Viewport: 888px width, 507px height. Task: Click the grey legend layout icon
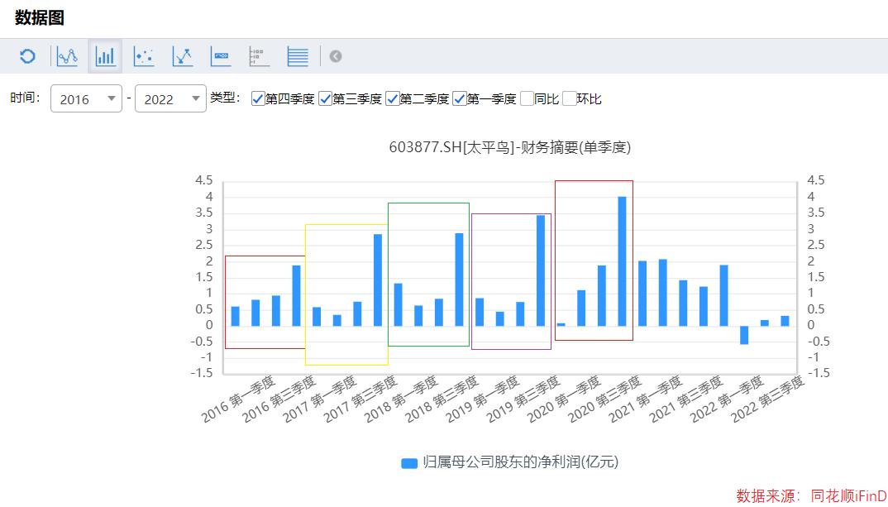[259, 56]
